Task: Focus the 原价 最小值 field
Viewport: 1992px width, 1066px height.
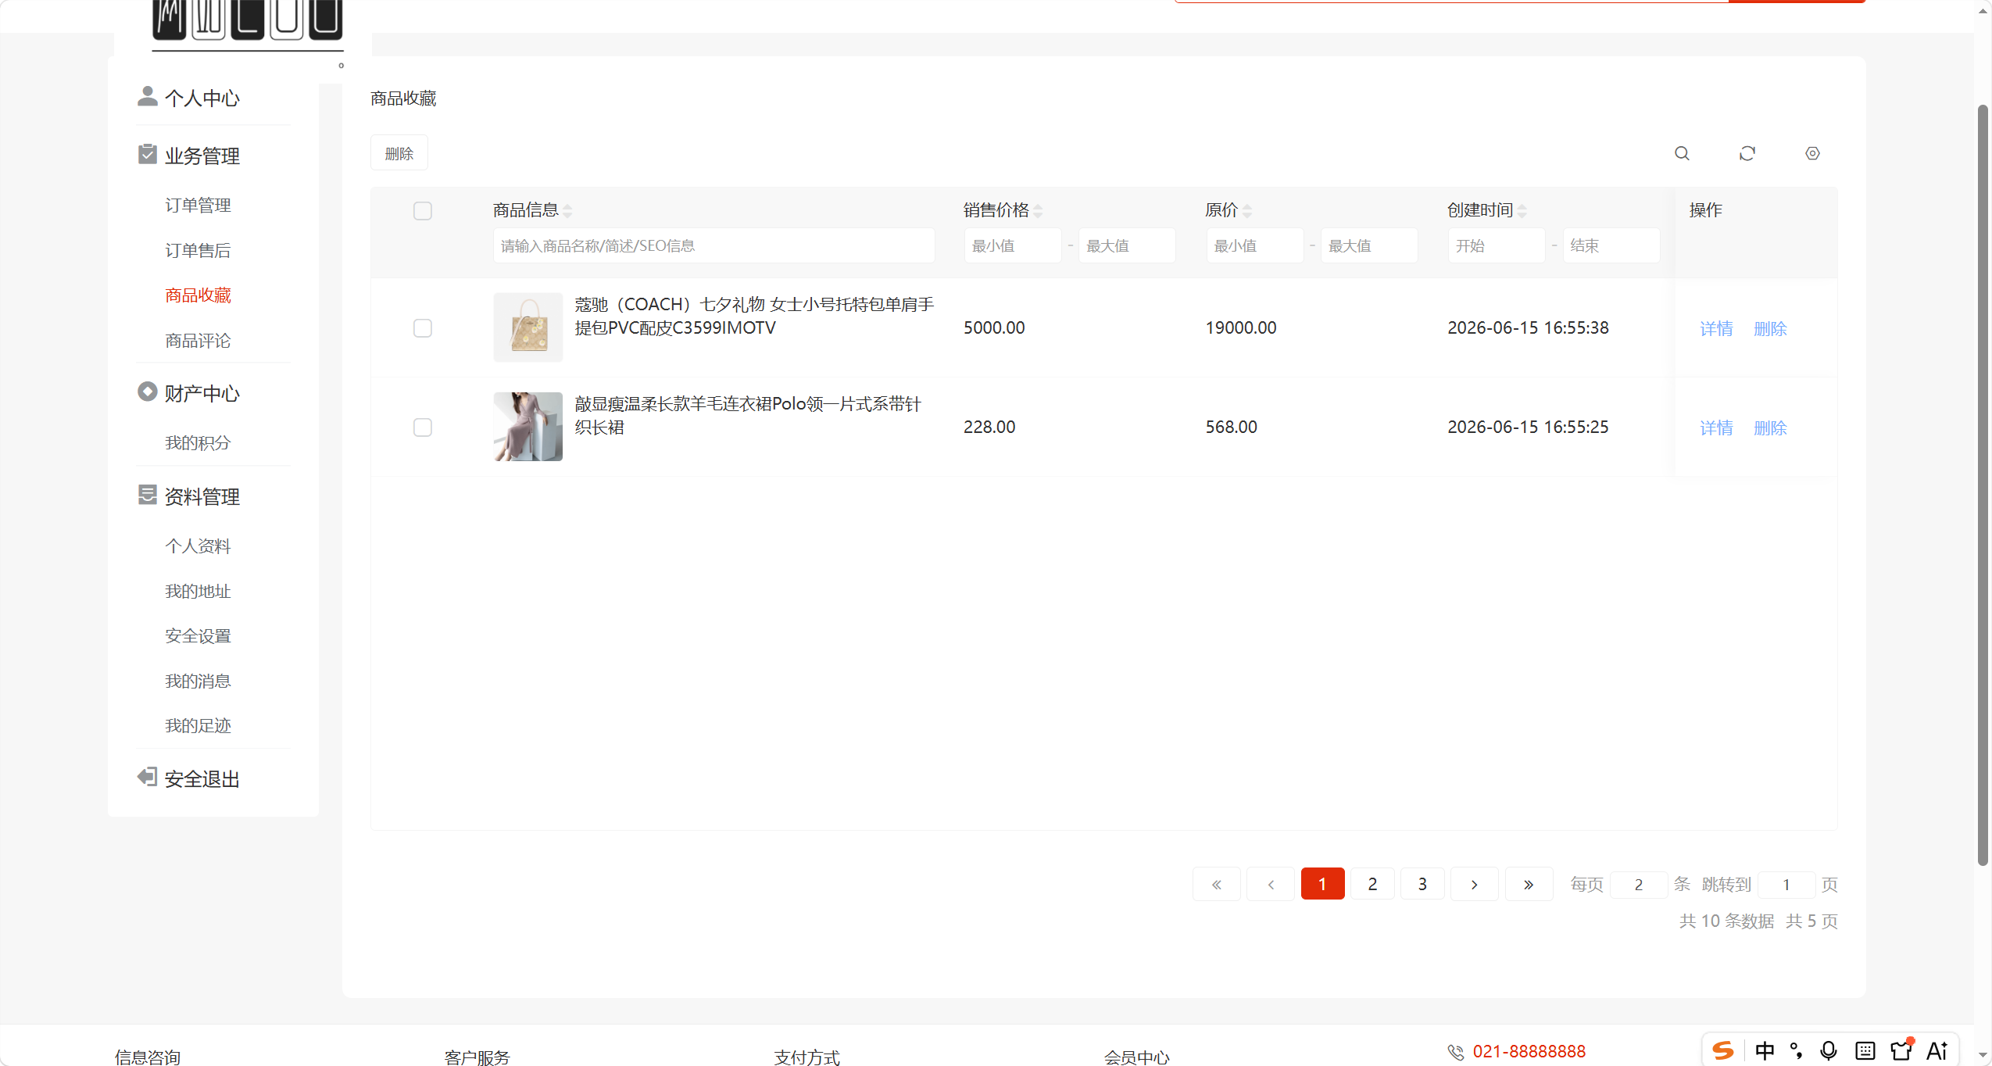Action: (x=1255, y=245)
